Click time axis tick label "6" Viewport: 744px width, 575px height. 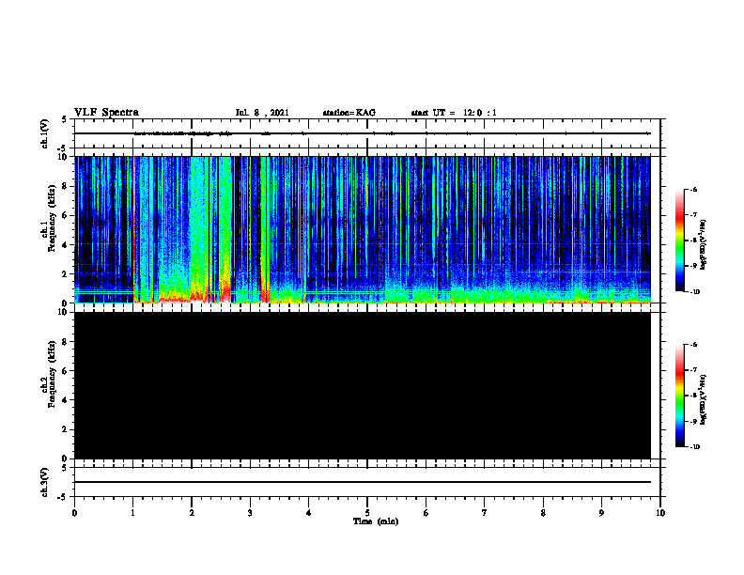click(426, 513)
